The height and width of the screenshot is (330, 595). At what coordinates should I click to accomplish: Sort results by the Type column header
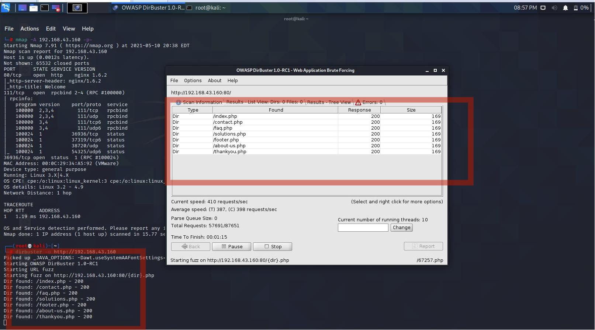pyautogui.click(x=193, y=110)
